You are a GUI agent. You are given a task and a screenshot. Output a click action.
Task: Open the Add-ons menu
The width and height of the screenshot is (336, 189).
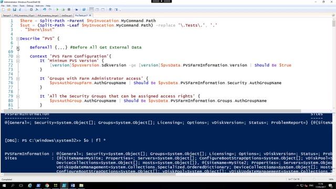pos(39,6)
